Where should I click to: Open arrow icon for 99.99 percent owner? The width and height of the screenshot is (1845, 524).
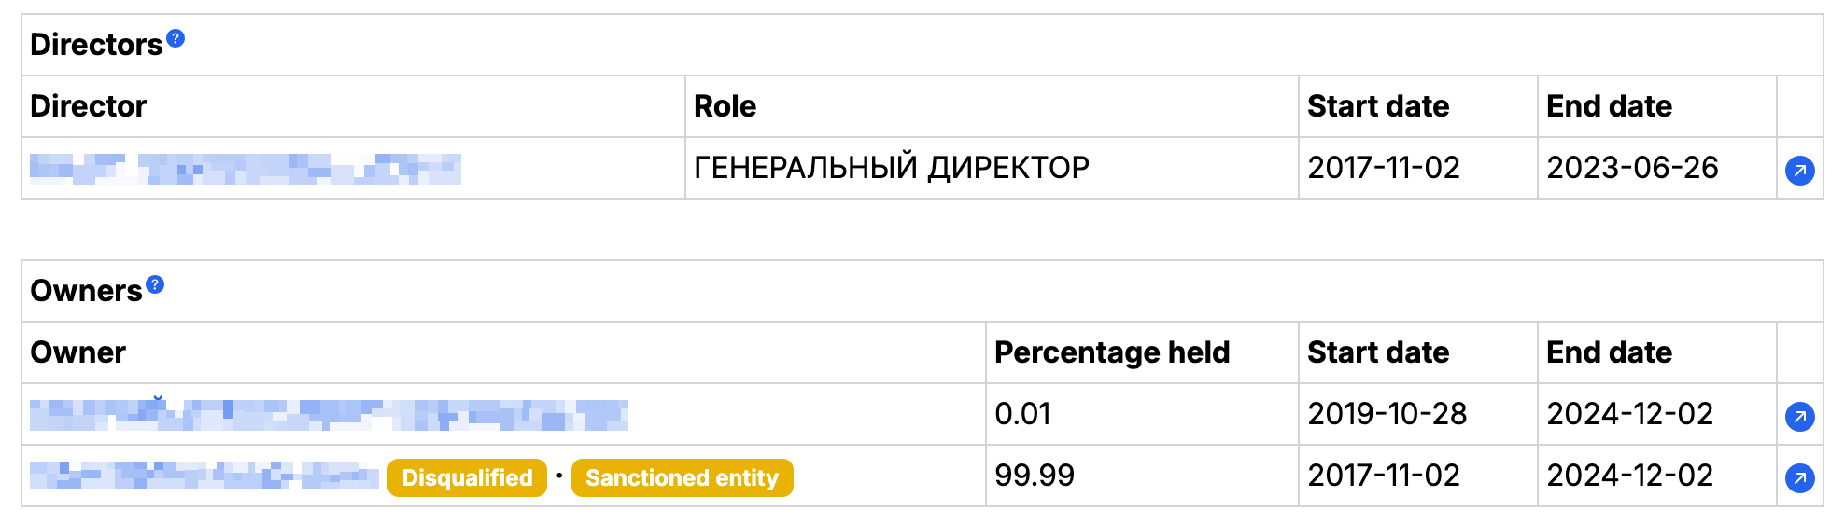(x=1799, y=478)
